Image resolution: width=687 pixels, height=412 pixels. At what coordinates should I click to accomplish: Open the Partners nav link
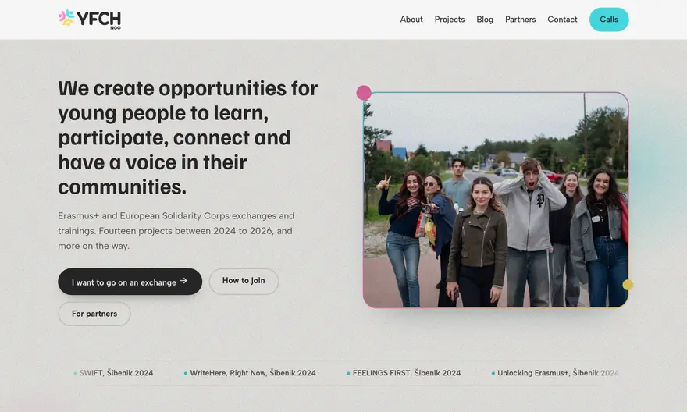click(520, 20)
